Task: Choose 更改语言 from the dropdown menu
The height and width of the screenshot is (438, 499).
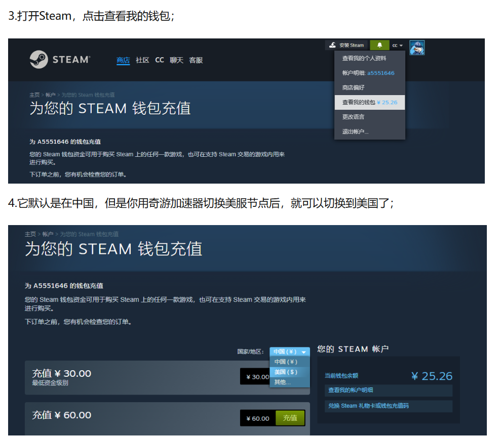Action: [353, 117]
